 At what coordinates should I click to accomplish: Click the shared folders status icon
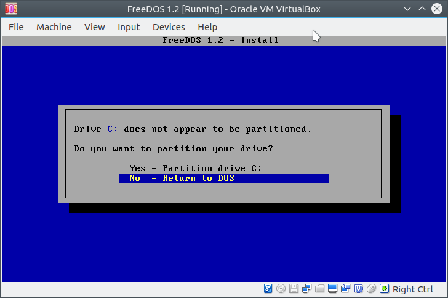[x=319, y=289]
